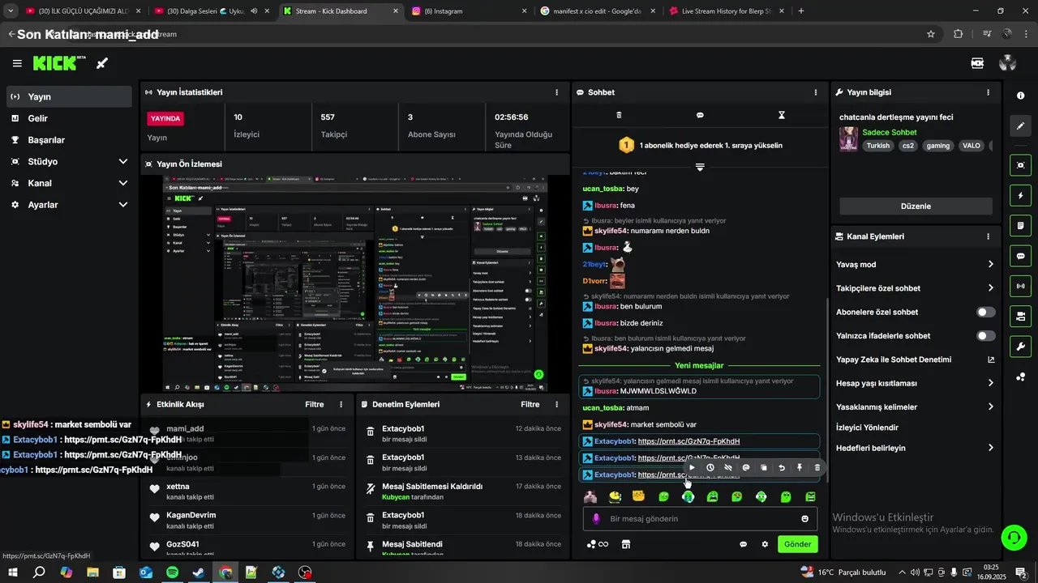The image size is (1038, 583).
Task: Click the @ mention icon in the message actions
Action: coord(746,467)
